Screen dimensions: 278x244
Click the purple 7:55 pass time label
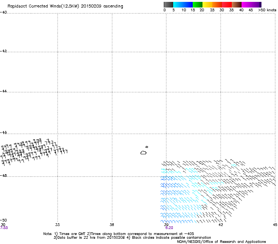pyautogui.click(x=4, y=228)
